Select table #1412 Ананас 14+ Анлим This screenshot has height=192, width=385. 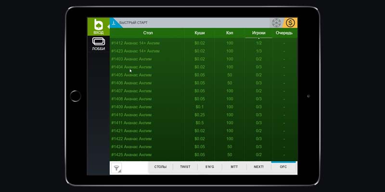[204, 43]
